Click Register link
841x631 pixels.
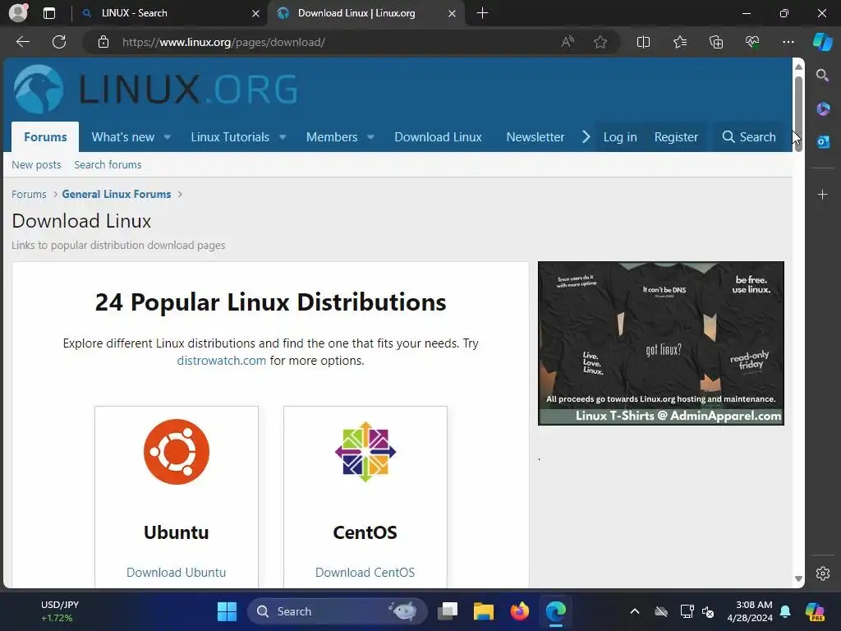click(676, 137)
